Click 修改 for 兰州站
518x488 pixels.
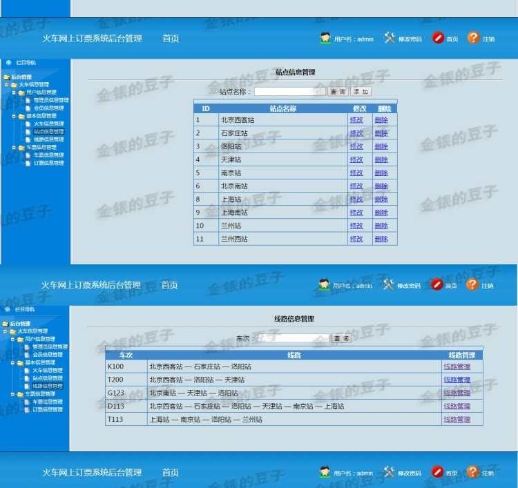[356, 226]
